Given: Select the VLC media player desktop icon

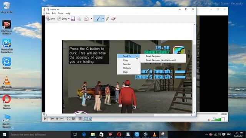Looking at the screenshot, I should click(7, 83).
